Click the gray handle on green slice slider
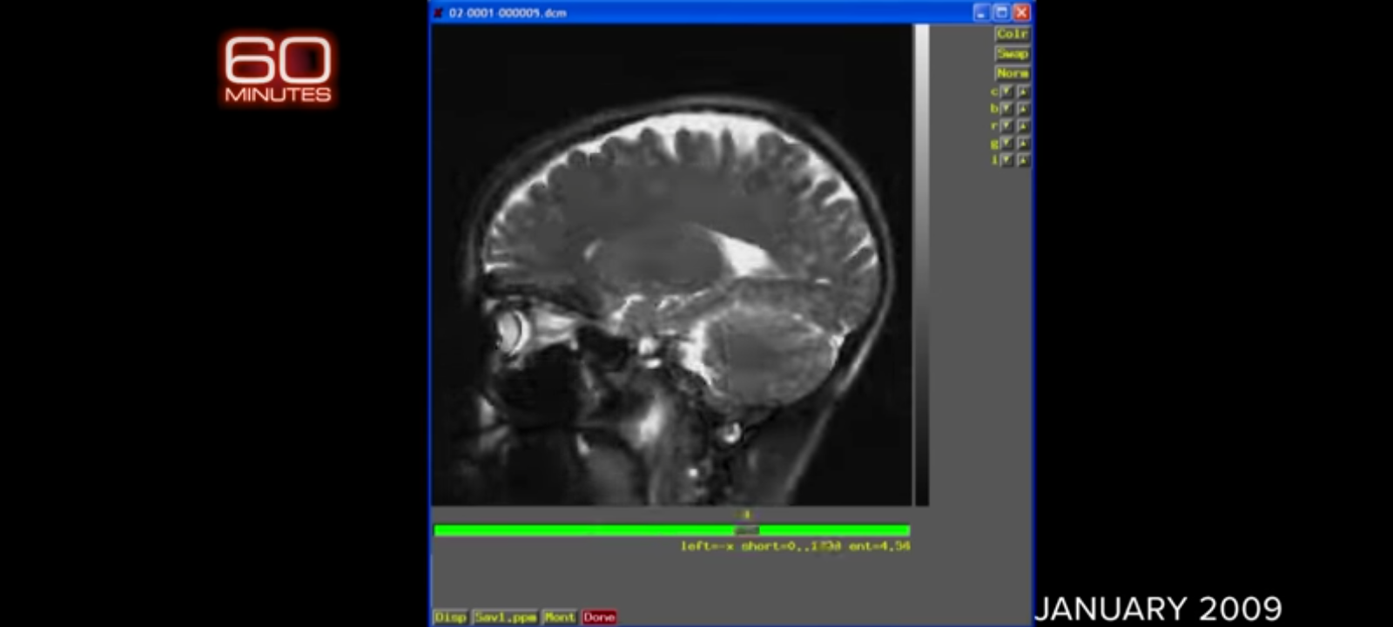This screenshot has height=627, width=1393. (x=746, y=530)
